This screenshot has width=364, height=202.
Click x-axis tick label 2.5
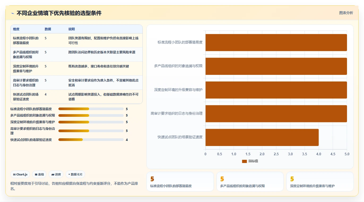click(276, 154)
